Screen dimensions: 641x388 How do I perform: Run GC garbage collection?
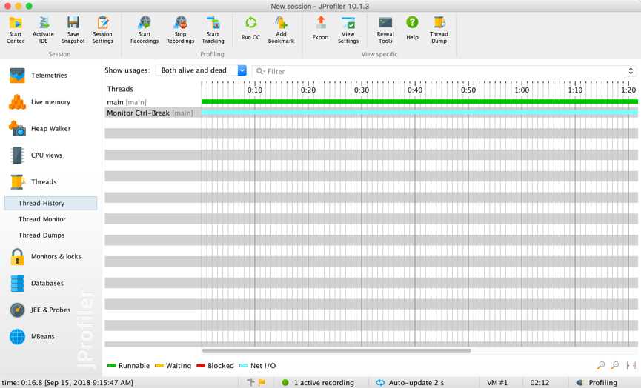250,28
